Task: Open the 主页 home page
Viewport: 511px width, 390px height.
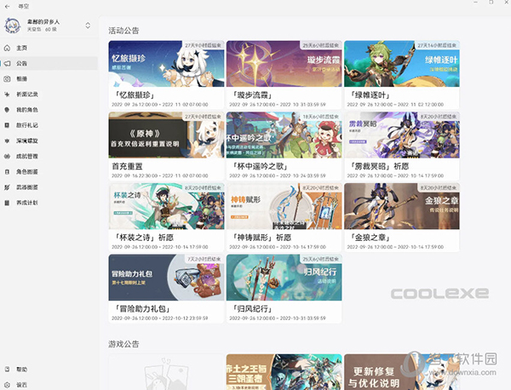Action: click(49, 48)
